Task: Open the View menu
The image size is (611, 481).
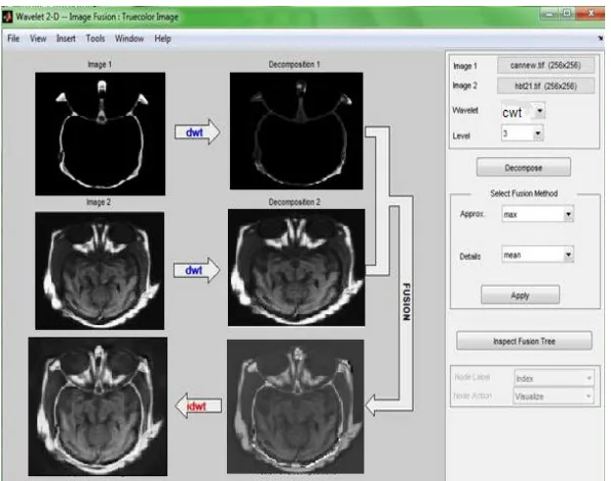Action: coord(38,38)
